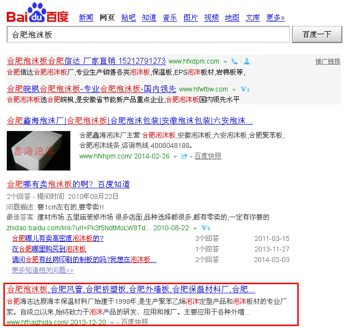This screenshot has height=328, width=345.
Task: Open the 合肥哪有卖泡沫板的啊? 百度知道 result
Action: (x=68, y=184)
